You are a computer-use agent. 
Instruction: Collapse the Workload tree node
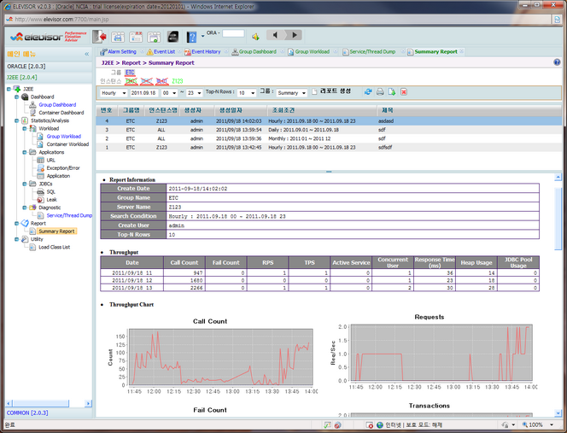[25, 128]
